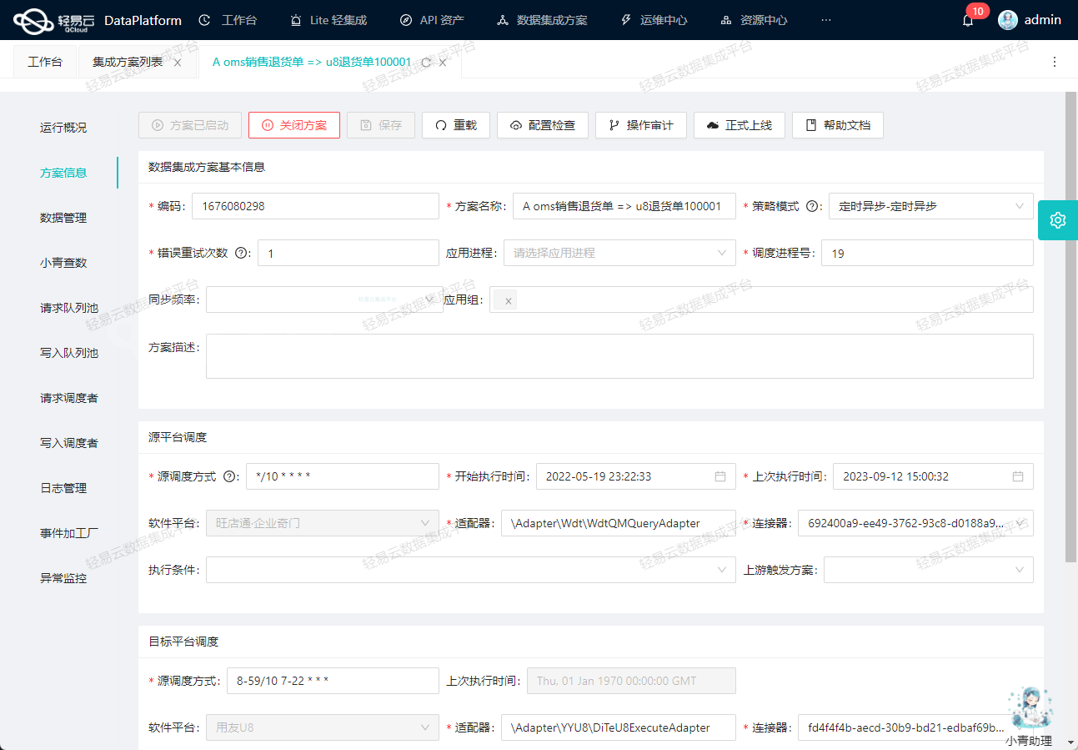Click the WdtQMQueryAdapter 适配器 field
This screenshot has width=1078, height=750.
coord(619,523)
